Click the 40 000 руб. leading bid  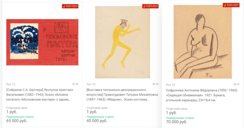[x=97, y=121]
